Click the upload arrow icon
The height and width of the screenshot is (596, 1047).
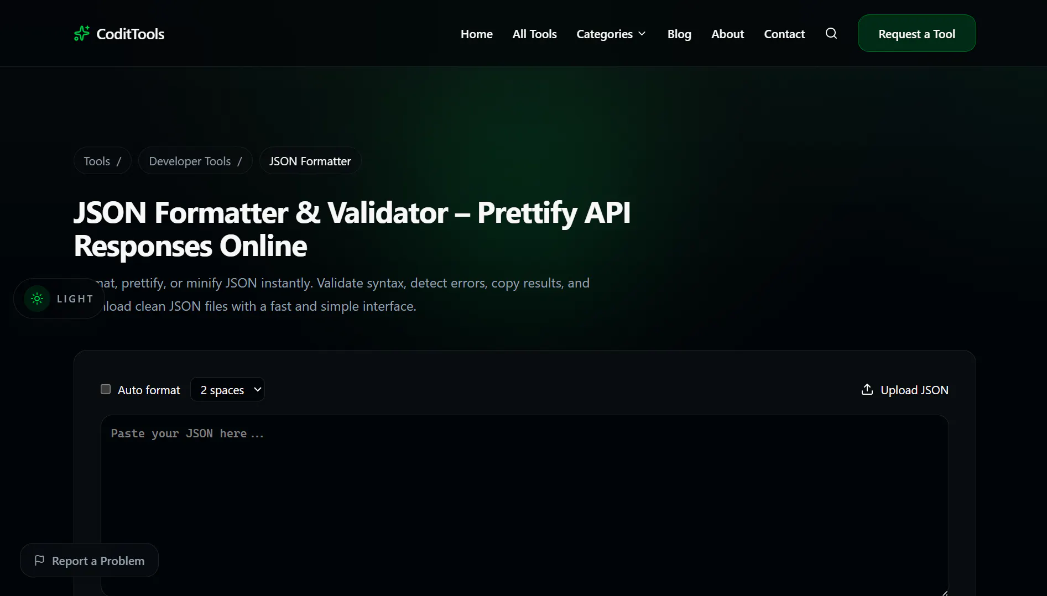click(x=867, y=389)
